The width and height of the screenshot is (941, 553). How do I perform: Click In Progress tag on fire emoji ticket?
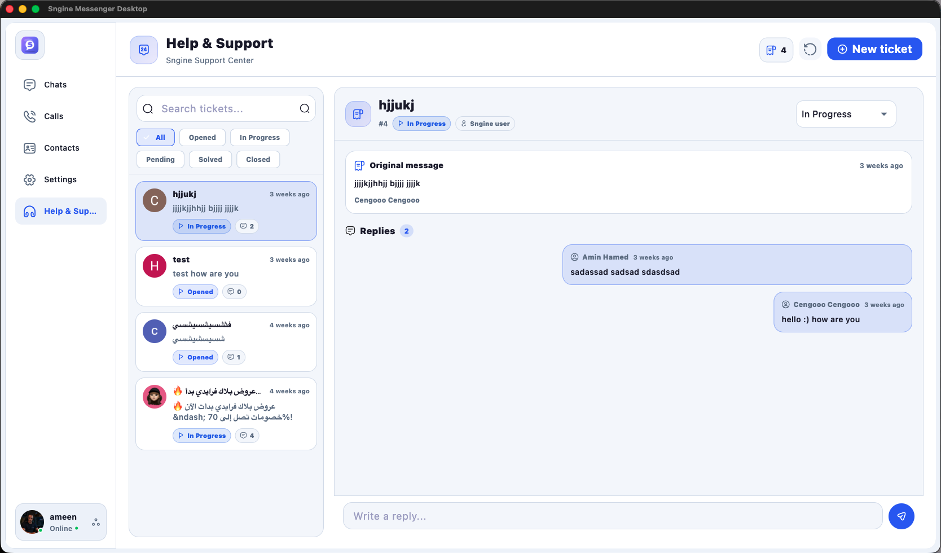[x=202, y=436]
